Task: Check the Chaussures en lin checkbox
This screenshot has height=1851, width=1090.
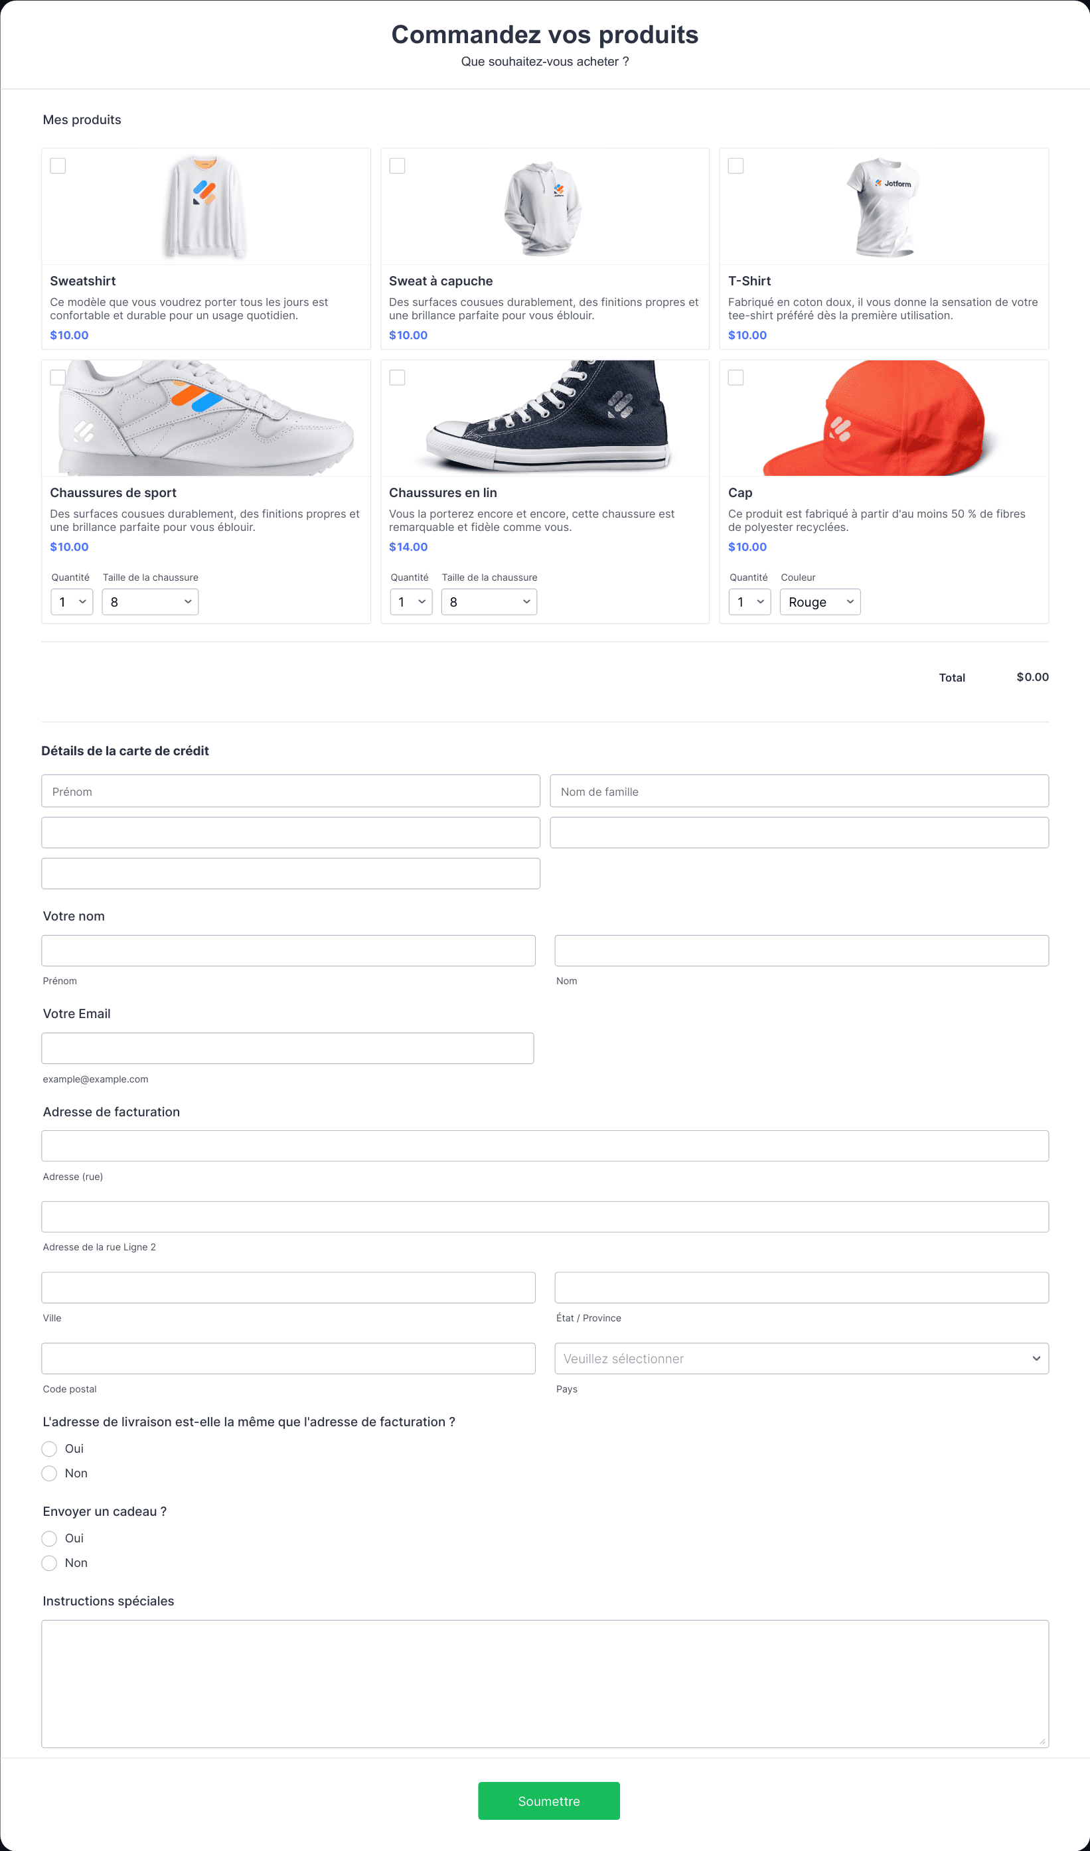Action: (x=398, y=378)
